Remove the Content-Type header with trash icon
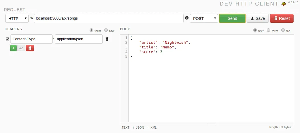This screenshot has width=300, height=133. pyautogui.click(x=107, y=39)
